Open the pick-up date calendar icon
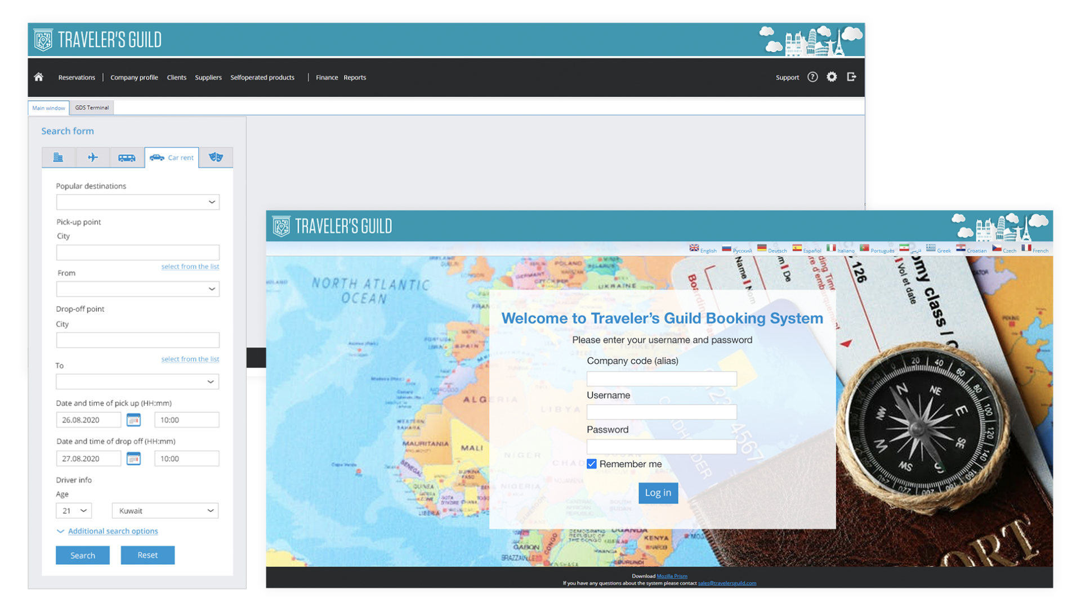This screenshot has height=612, width=1081. point(133,420)
